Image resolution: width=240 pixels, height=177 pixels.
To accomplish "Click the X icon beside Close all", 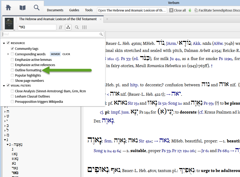I will click(x=171, y=10).
